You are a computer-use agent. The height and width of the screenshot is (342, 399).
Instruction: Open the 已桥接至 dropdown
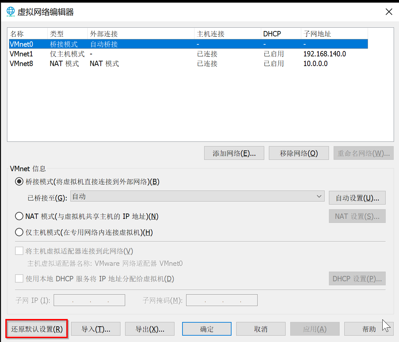[197, 197]
